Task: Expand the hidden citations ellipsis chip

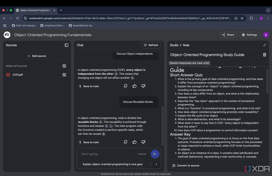Action: pos(111,126)
